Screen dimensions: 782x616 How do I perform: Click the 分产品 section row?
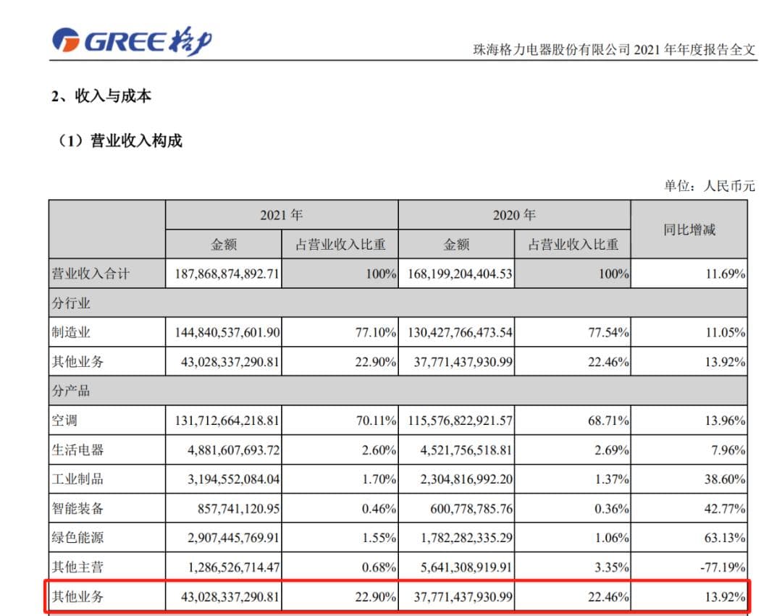click(71, 391)
